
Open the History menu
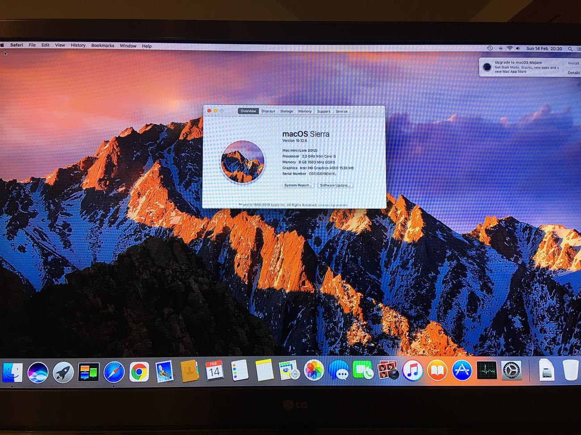78,46
